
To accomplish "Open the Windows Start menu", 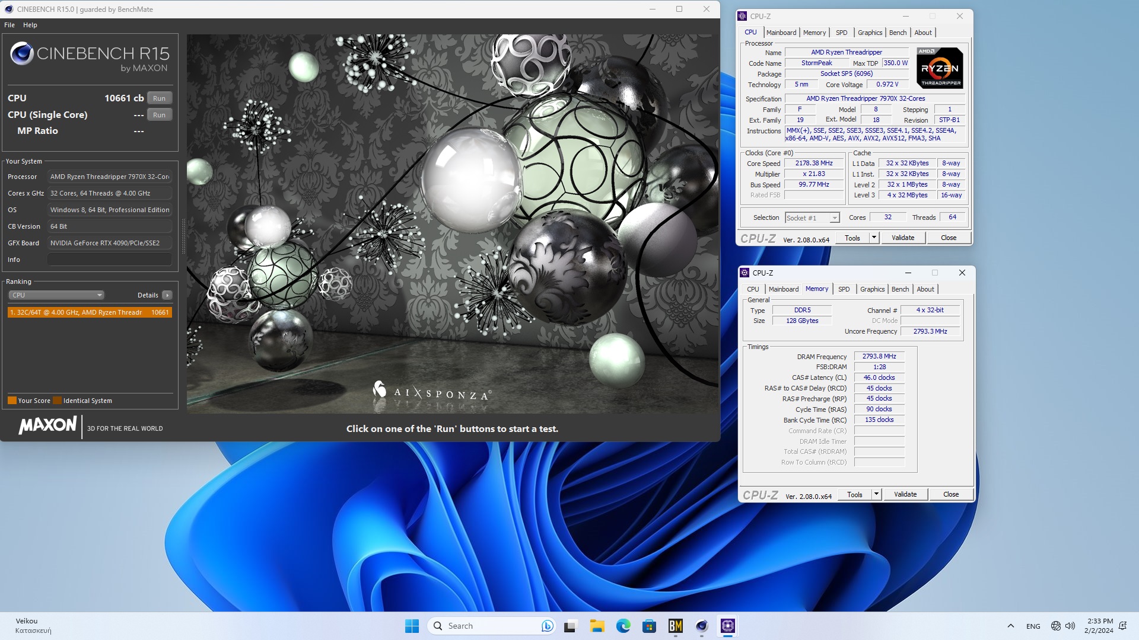I will coord(412,626).
